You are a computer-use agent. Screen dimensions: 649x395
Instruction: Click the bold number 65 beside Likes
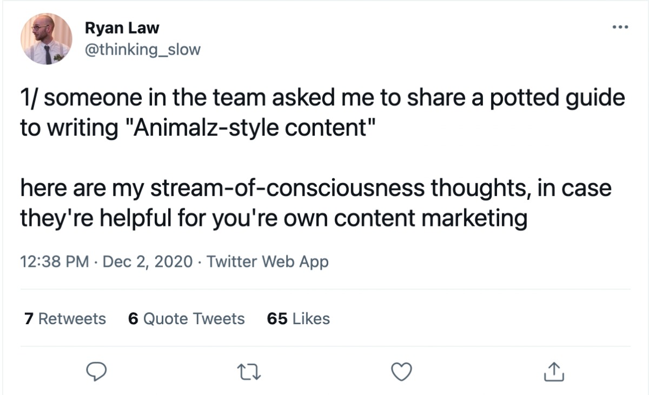click(277, 319)
